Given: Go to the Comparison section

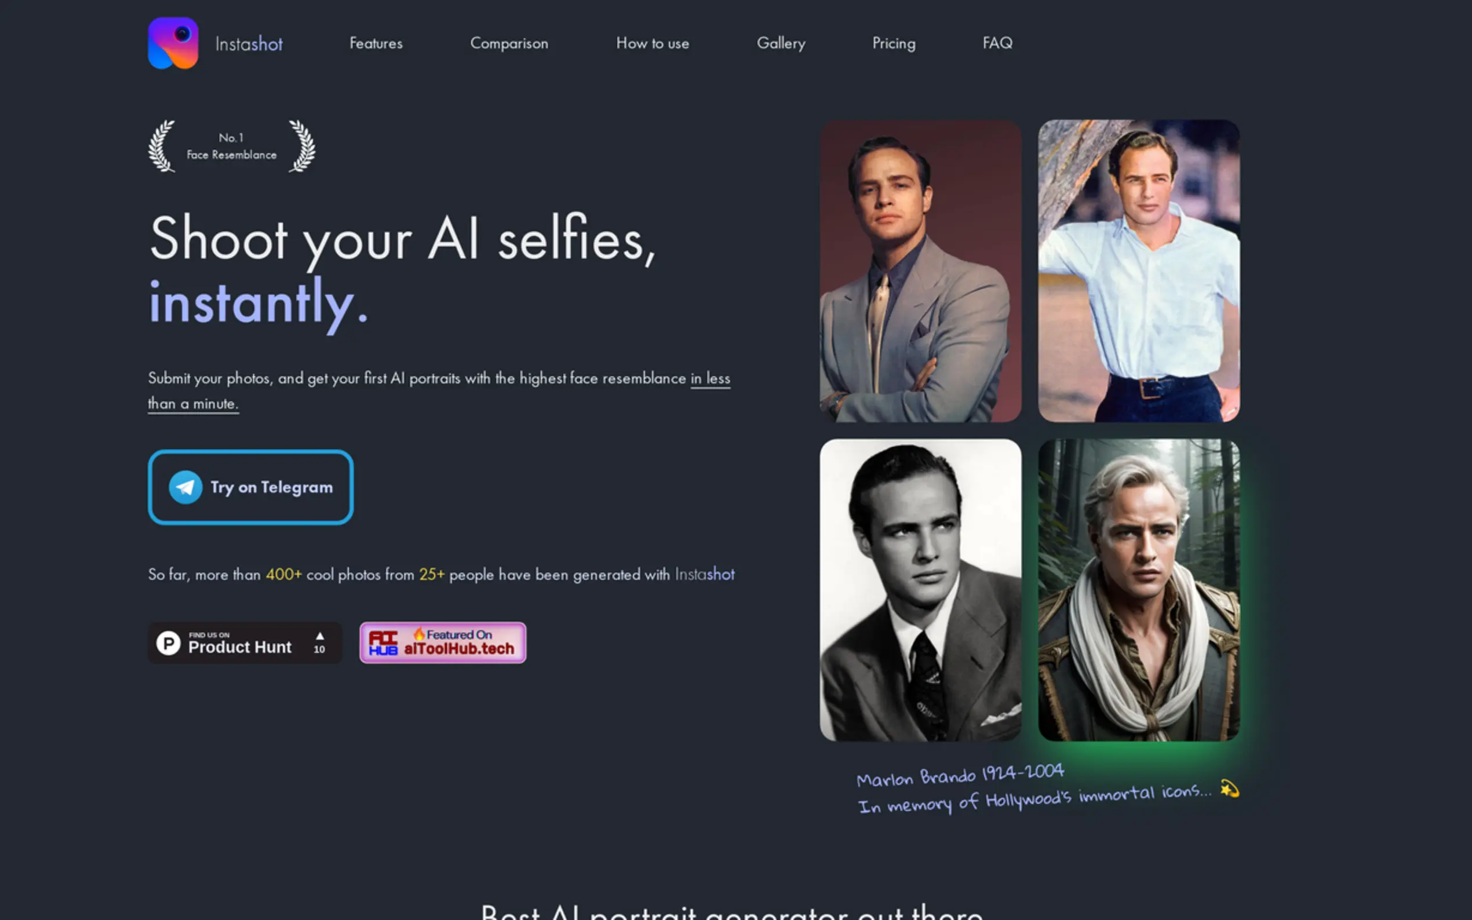Looking at the screenshot, I should tap(509, 43).
